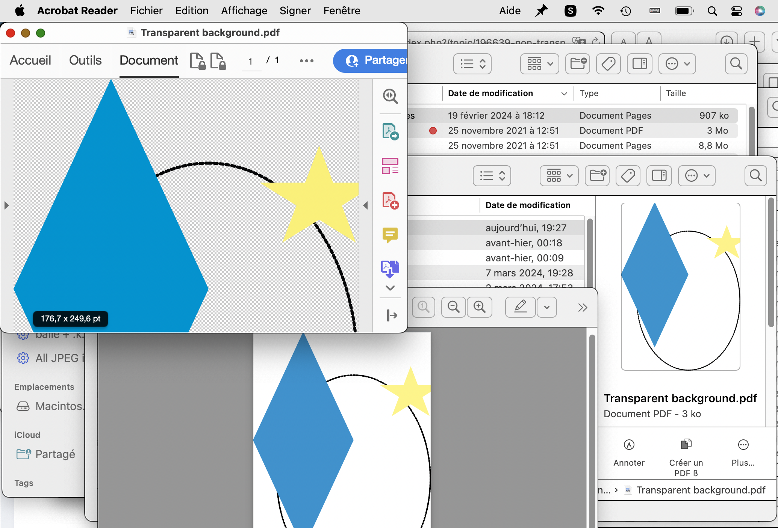Image resolution: width=778 pixels, height=528 pixels.
Task: Click the Taille column header
Action: [676, 93]
